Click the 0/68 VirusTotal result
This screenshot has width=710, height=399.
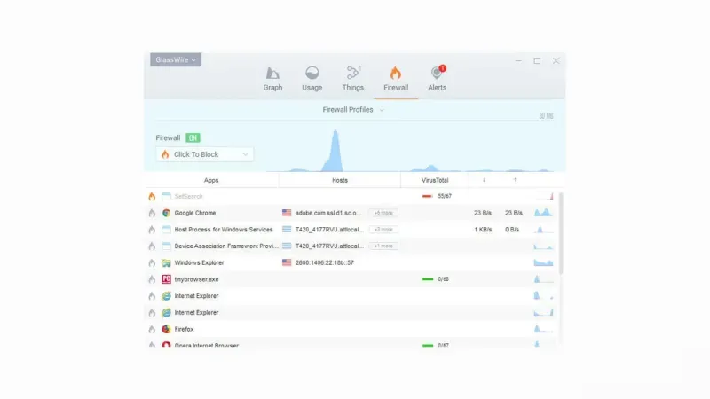[x=443, y=279]
